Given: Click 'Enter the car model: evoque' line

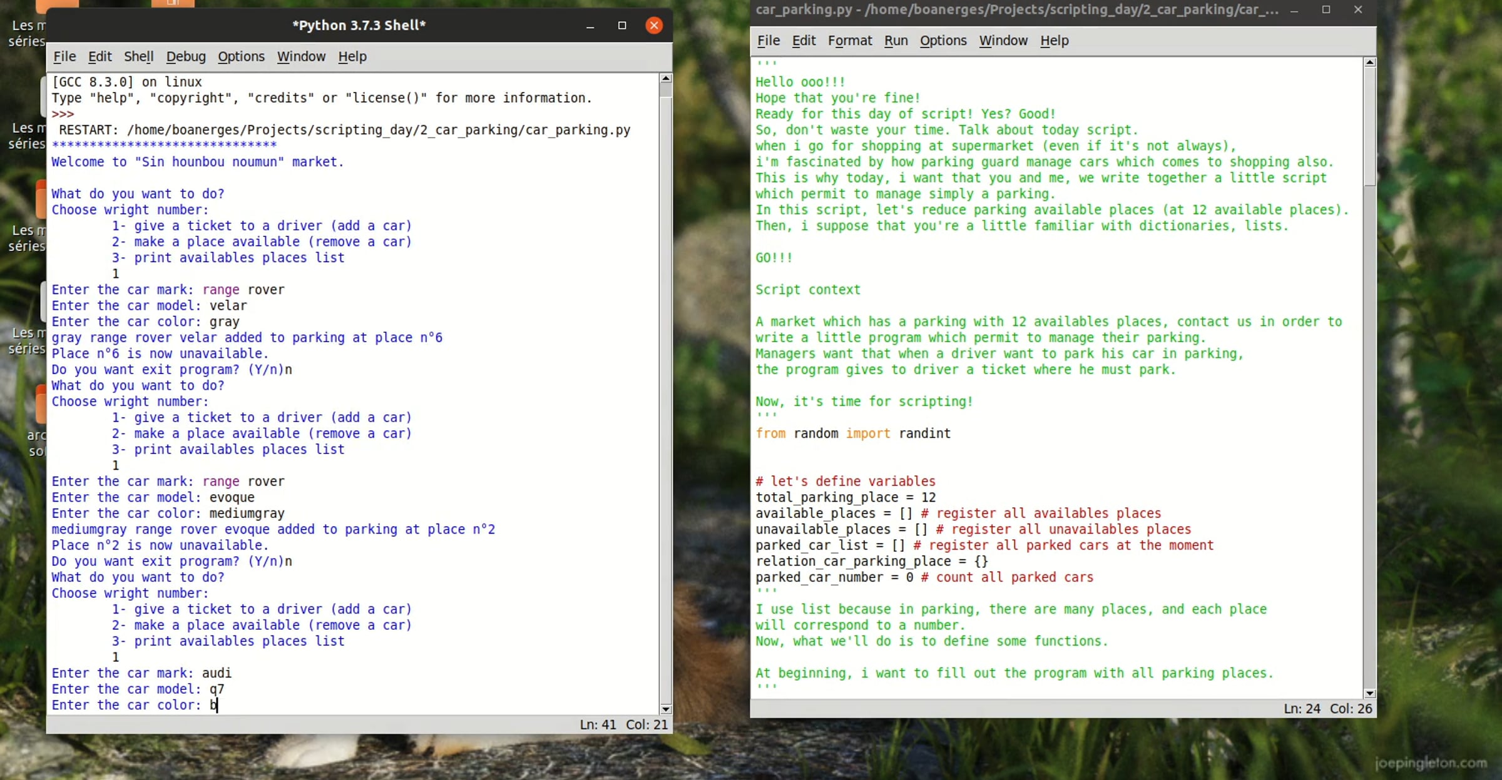Looking at the screenshot, I should (153, 497).
